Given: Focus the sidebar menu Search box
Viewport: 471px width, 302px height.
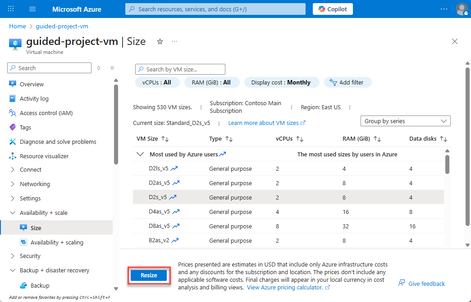Looking at the screenshot, I should point(49,68).
